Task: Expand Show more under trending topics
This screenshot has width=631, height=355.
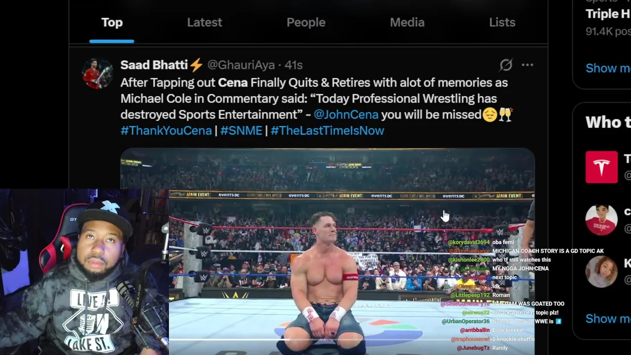Action: click(608, 68)
